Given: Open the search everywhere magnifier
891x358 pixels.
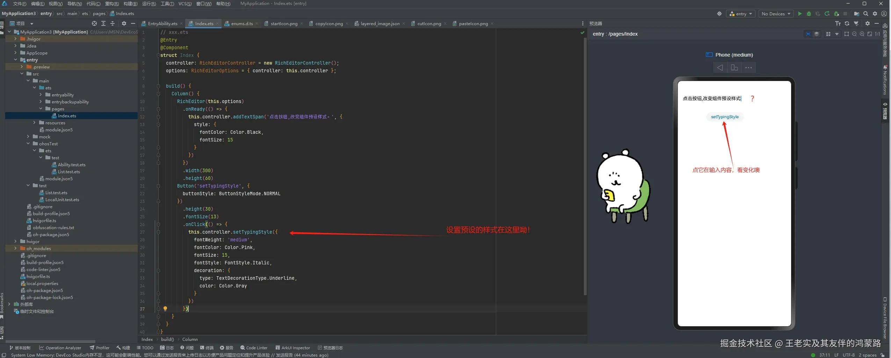Looking at the screenshot, I should (866, 14).
